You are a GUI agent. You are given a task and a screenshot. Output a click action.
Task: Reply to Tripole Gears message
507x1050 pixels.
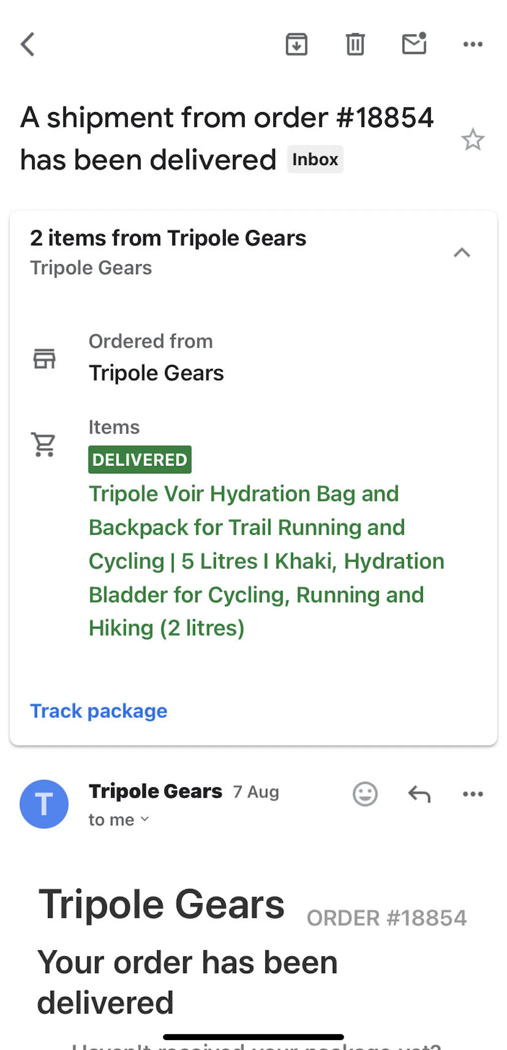[x=419, y=794]
